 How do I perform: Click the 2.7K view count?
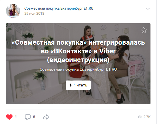click(x=147, y=117)
